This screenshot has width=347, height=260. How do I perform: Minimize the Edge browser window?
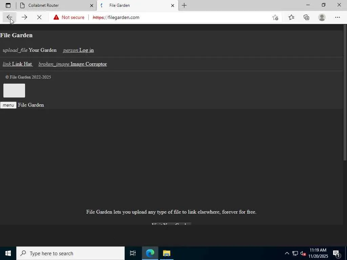[308, 5]
